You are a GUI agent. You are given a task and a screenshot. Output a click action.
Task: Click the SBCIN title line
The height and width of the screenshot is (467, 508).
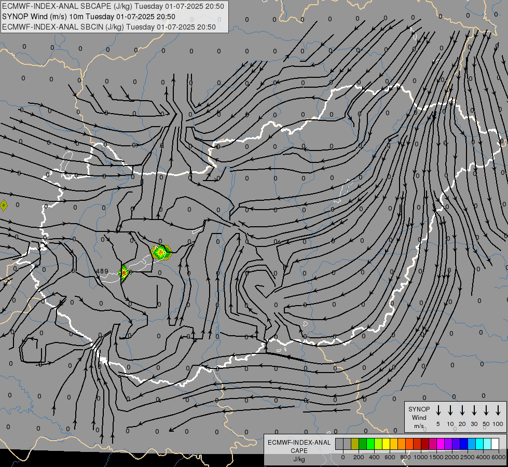109,27
